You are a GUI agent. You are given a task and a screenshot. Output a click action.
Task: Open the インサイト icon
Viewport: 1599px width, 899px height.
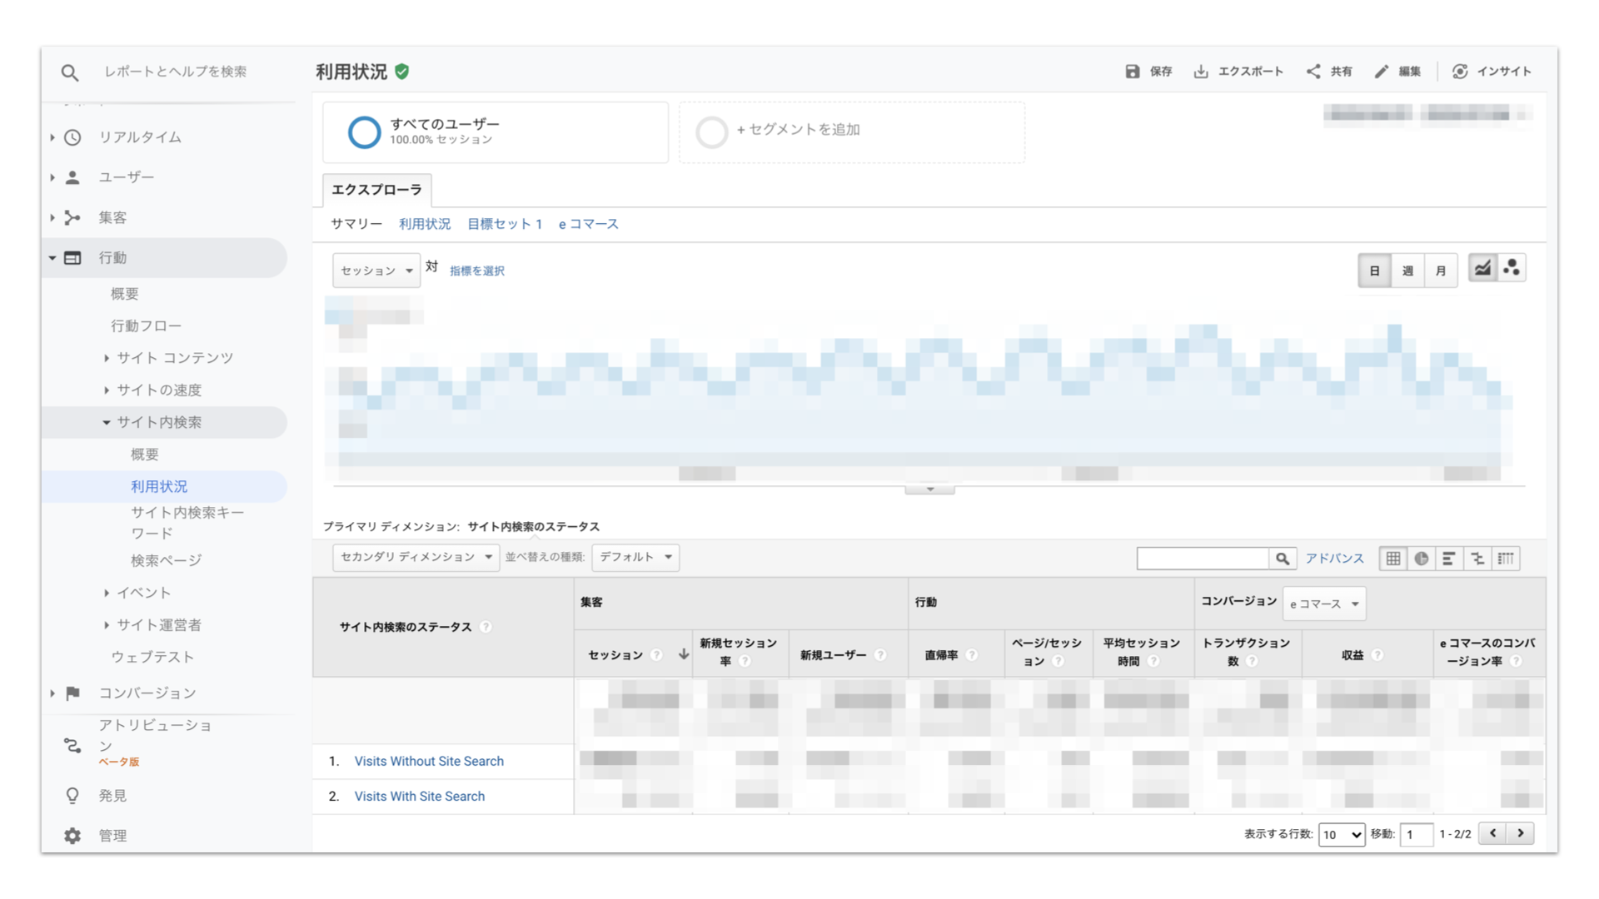pos(1460,72)
